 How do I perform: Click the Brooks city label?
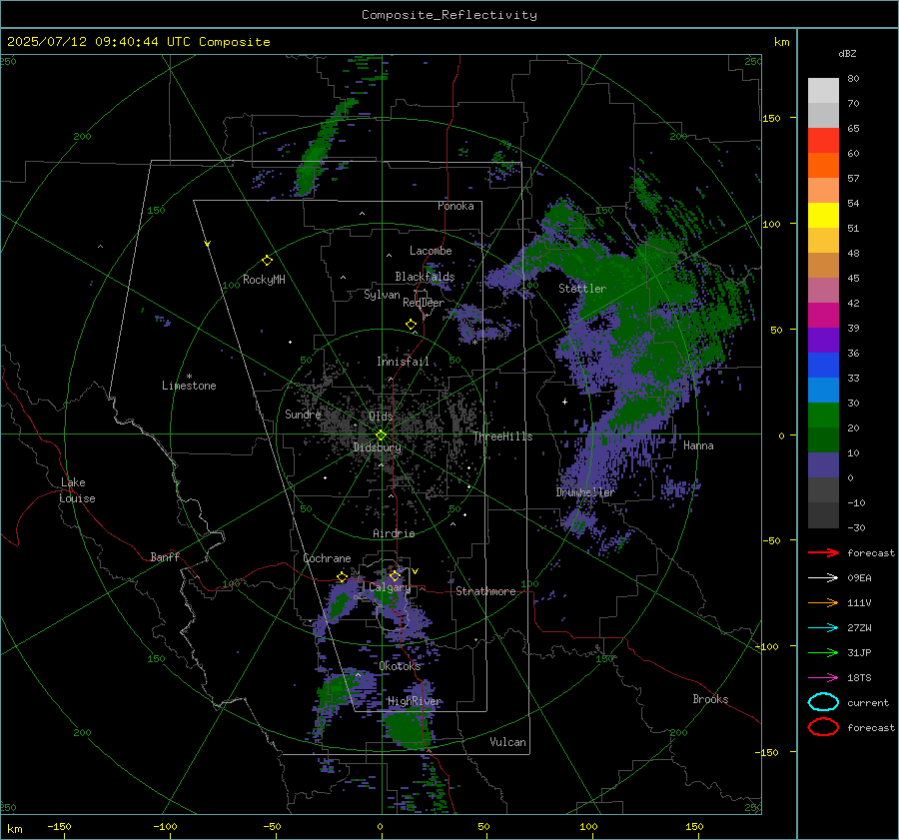pyautogui.click(x=710, y=699)
